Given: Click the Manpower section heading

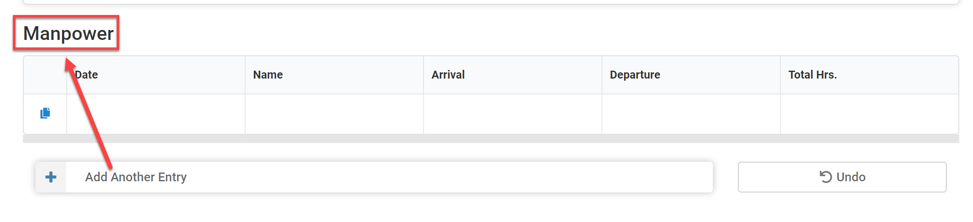Looking at the screenshot, I should pyautogui.click(x=68, y=33).
